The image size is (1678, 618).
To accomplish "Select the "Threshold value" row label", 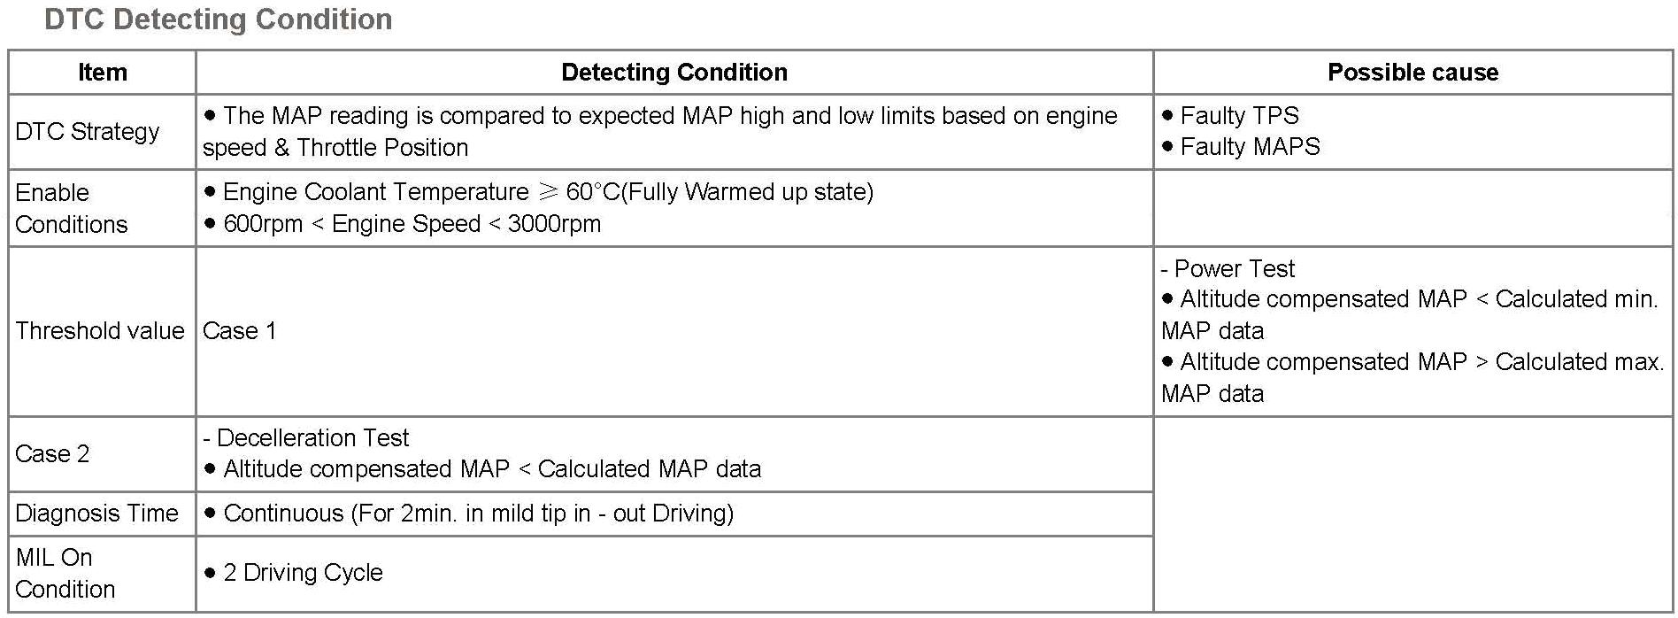I will click(100, 331).
